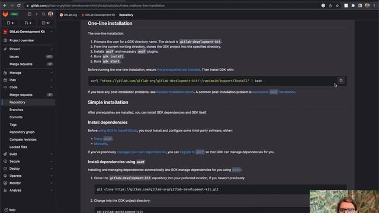Collapse the Code section chevron
This screenshot has width=379, height=213.
[x=52, y=87]
